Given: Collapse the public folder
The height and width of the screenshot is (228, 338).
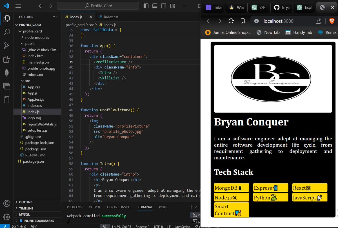Looking at the screenshot, I should [x=30, y=44].
